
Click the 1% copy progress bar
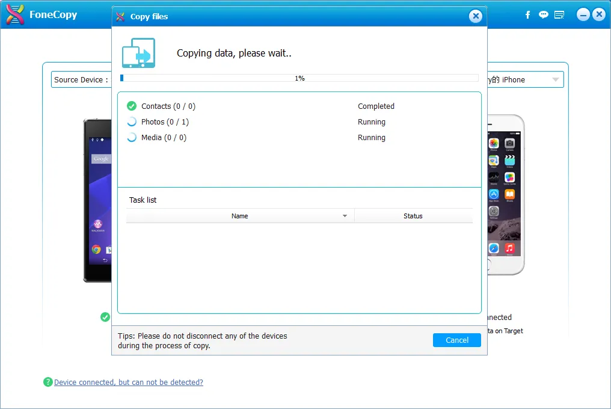pos(299,78)
